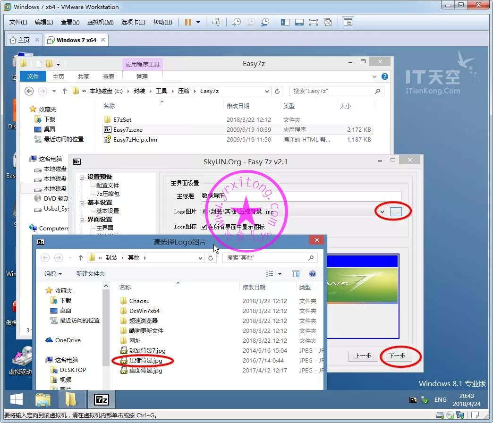Collapse the 设置预备 tree node

pyautogui.click(x=82, y=177)
